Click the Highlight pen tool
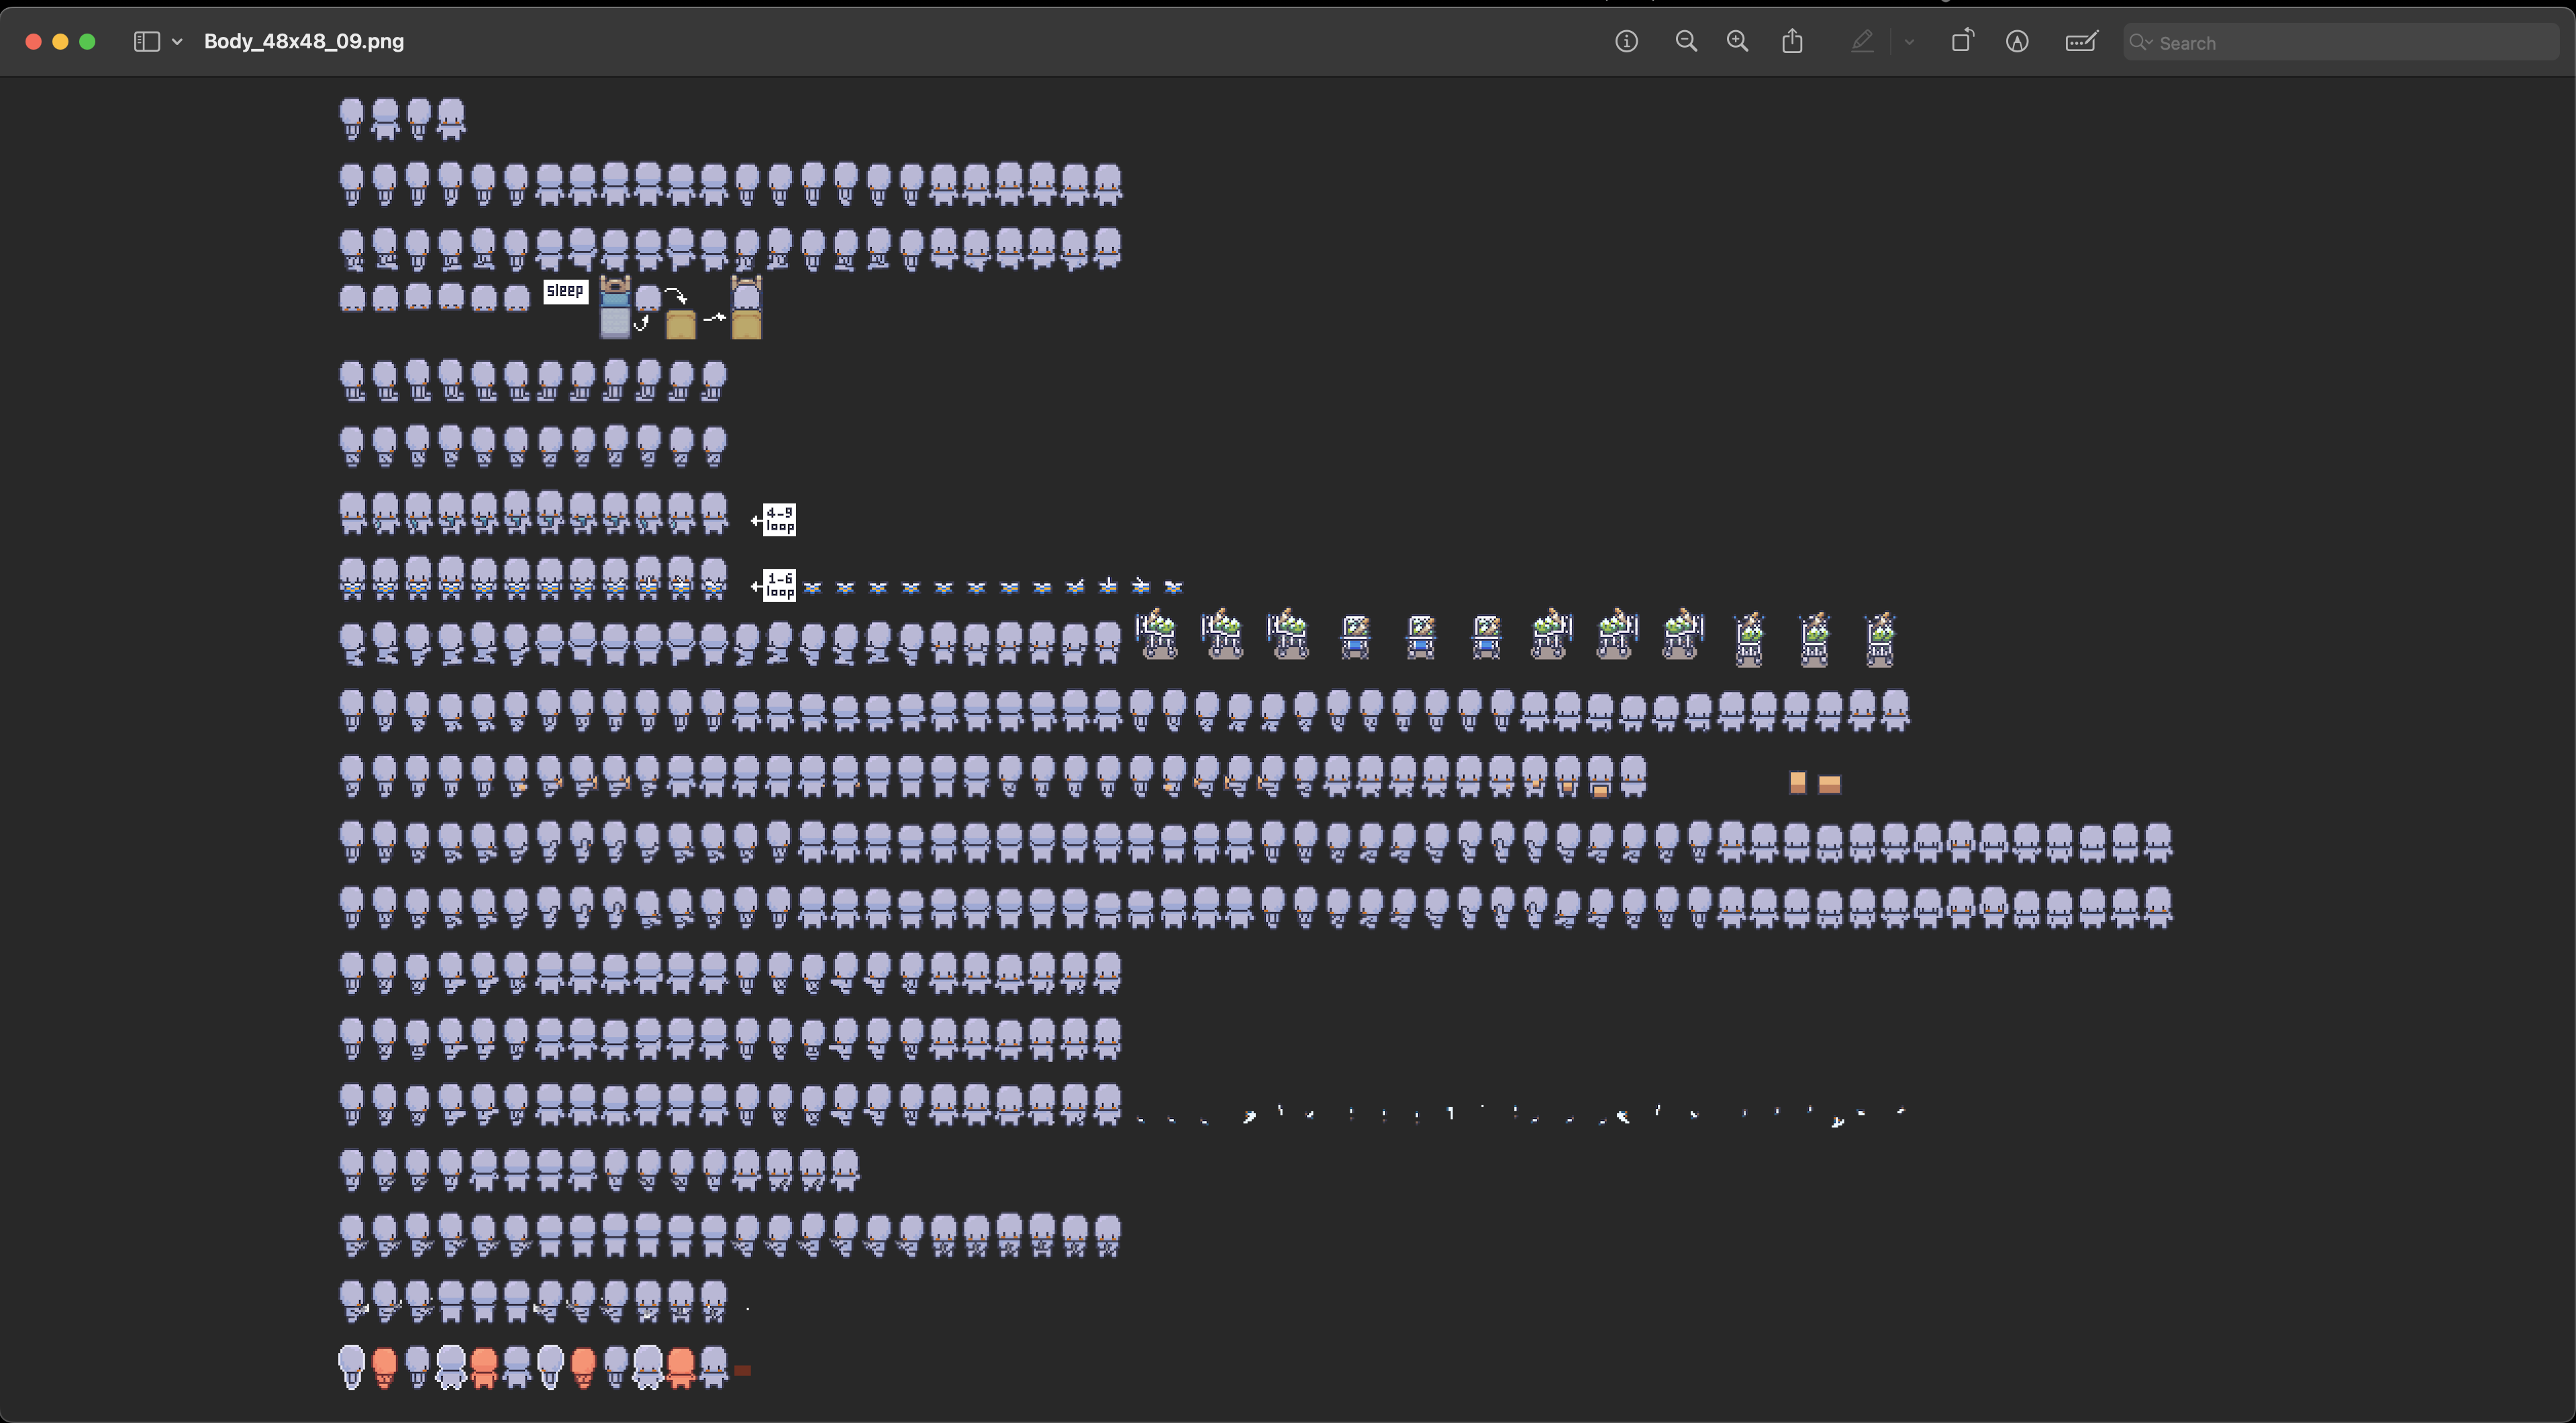The image size is (2576, 1423). click(1861, 41)
